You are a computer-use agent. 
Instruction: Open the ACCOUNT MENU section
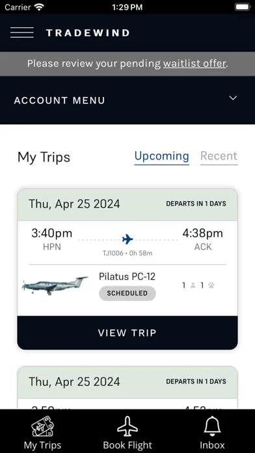pos(127,100)
